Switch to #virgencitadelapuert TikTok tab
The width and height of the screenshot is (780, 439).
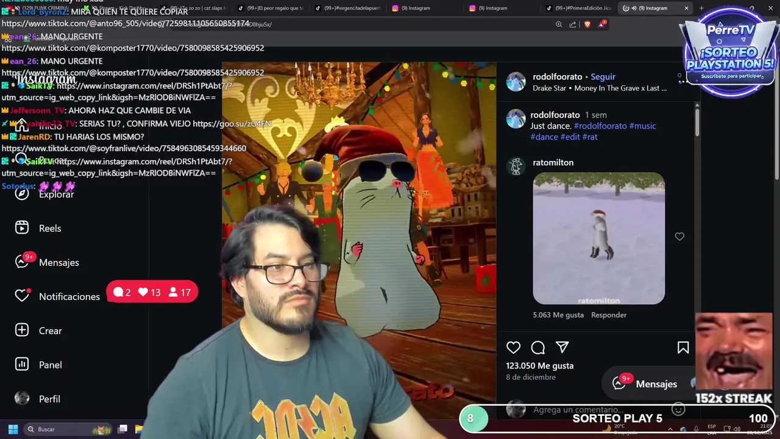(347, 8)
